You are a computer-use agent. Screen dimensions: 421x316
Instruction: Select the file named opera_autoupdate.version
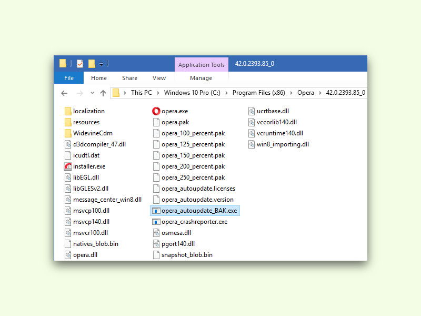tap(193, 200)
